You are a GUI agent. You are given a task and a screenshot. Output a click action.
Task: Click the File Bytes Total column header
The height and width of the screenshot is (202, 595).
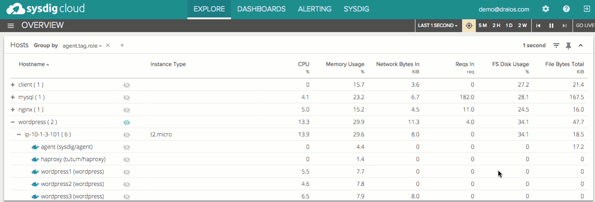coord(565,64)
